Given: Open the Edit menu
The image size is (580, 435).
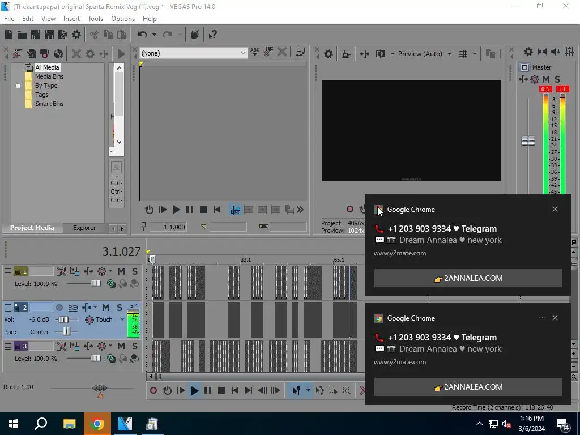Looking at the screenshot, I should click(x=28, y=19).
